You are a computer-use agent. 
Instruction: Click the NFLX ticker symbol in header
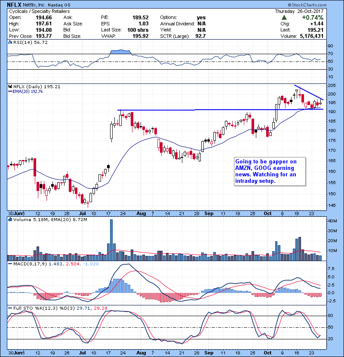[x=14, y=5]
